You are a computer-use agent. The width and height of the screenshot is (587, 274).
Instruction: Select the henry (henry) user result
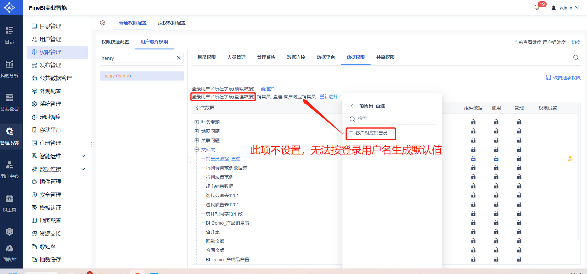142,76
